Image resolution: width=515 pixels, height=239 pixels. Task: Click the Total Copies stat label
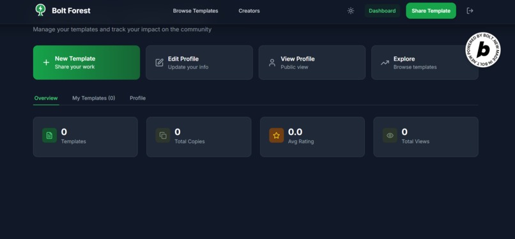point(190,141)
